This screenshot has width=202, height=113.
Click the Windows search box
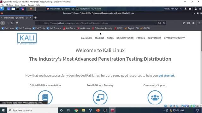tap(32, 110)
